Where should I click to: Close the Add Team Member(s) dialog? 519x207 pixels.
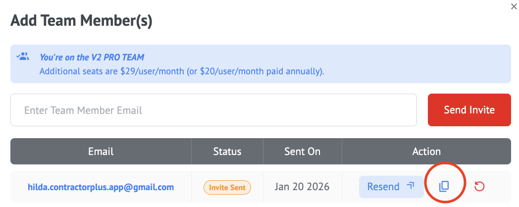[513, 6]
